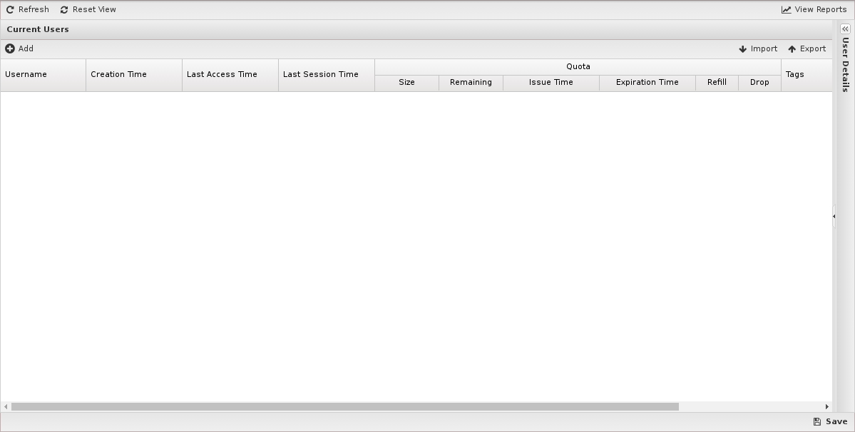Screen dimensions: 855x432
Task: Sort by quota Expiration Time column
Action: coord(647,83)
